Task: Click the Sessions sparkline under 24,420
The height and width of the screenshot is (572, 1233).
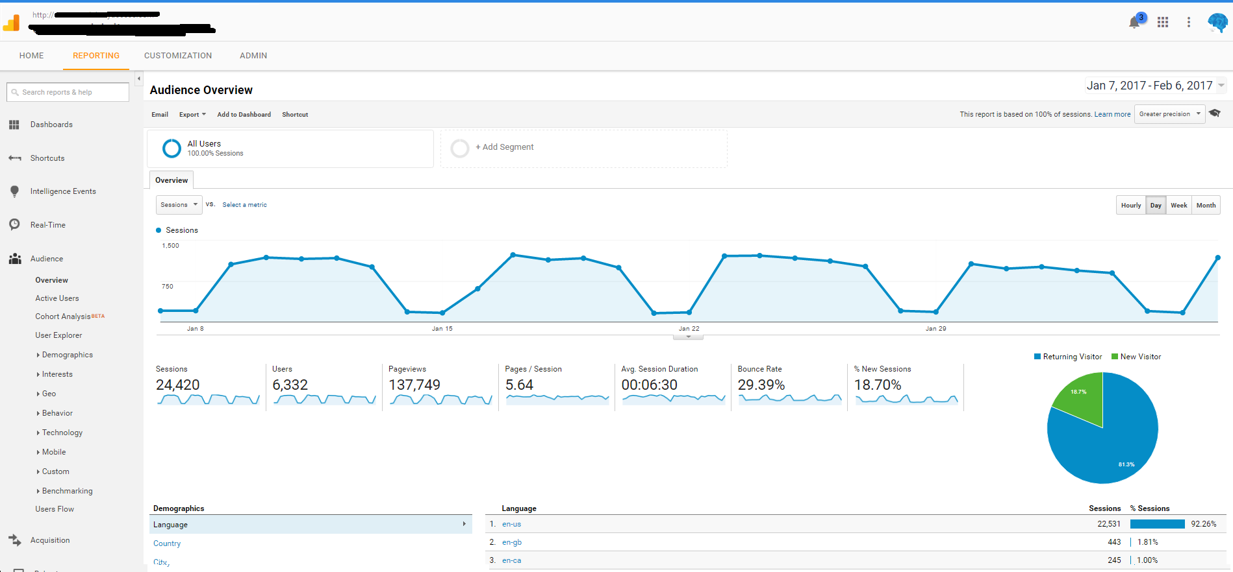Action: click(x=208, y=399)
